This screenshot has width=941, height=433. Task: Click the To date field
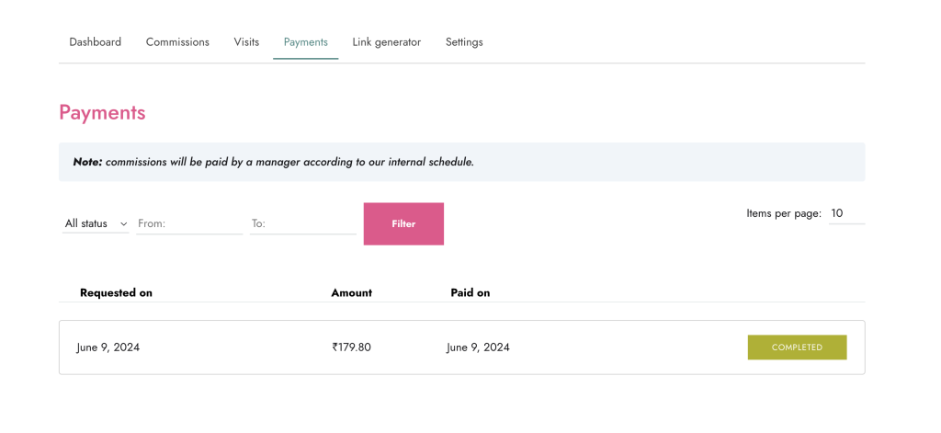coord(302,223)
